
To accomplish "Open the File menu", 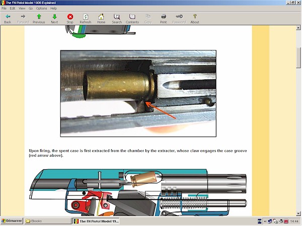I will tap(4, 8).
